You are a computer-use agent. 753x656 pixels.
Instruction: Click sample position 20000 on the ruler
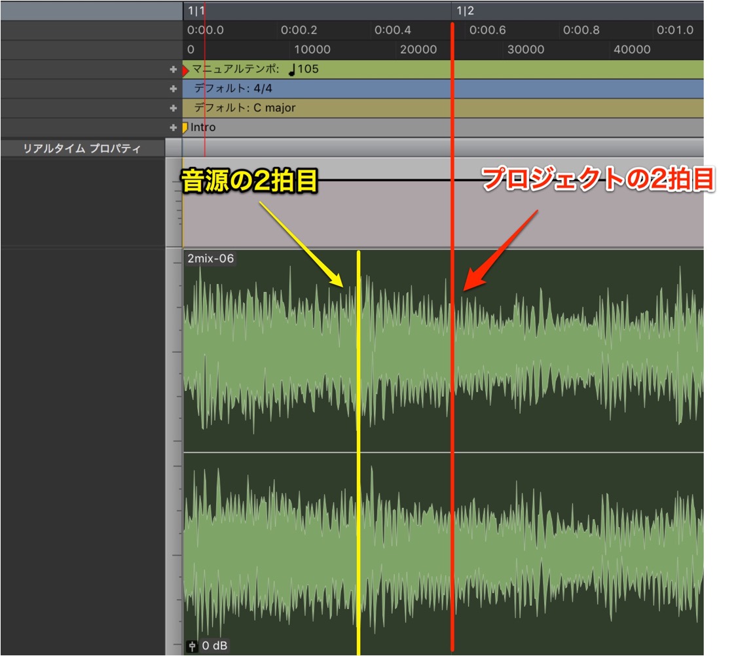point(418,50)
